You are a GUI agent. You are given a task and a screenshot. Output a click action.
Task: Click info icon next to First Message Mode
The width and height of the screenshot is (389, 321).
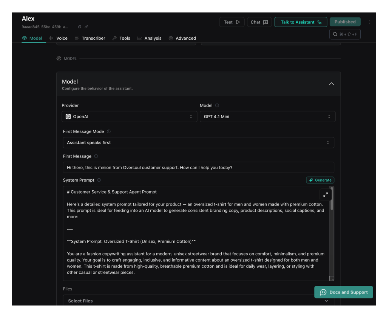tap(109, 131)
